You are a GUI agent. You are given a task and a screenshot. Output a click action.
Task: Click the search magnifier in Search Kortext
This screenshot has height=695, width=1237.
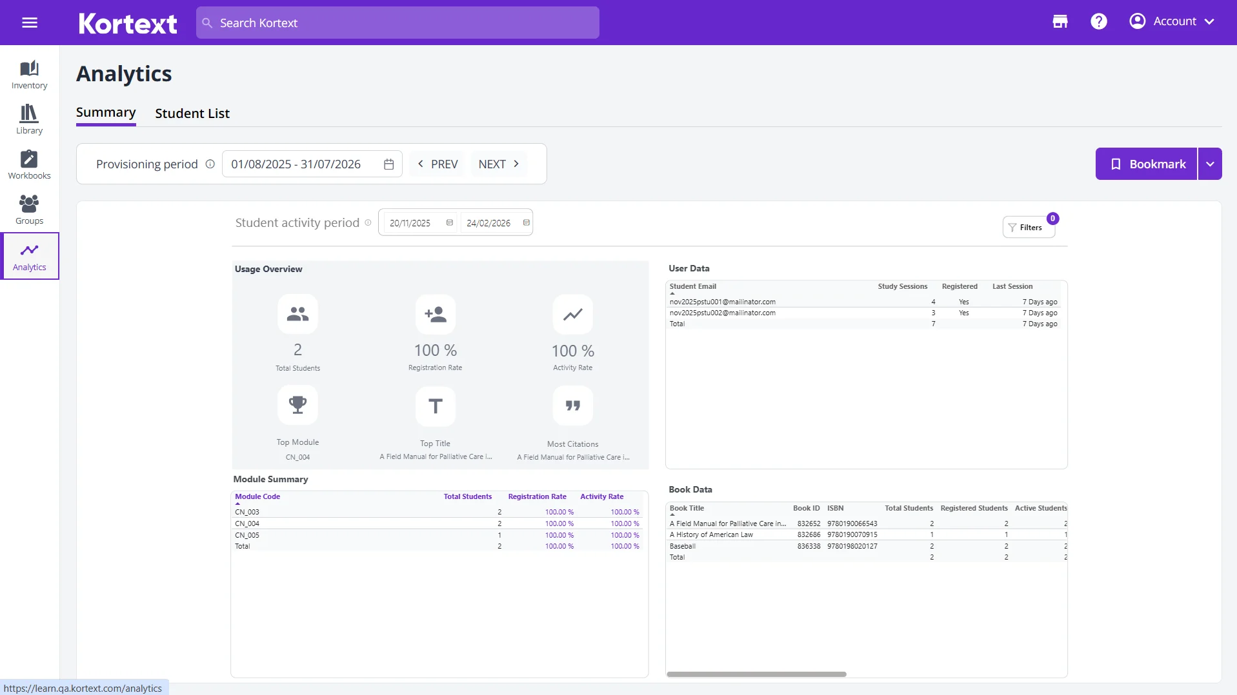pyautogui.click(x=208, y=23)
